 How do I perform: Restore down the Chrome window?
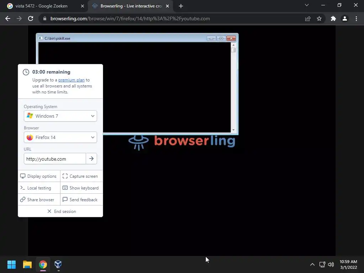339,5
